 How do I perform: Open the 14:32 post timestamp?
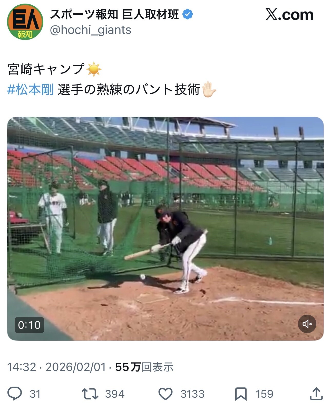tap(22, 367)
